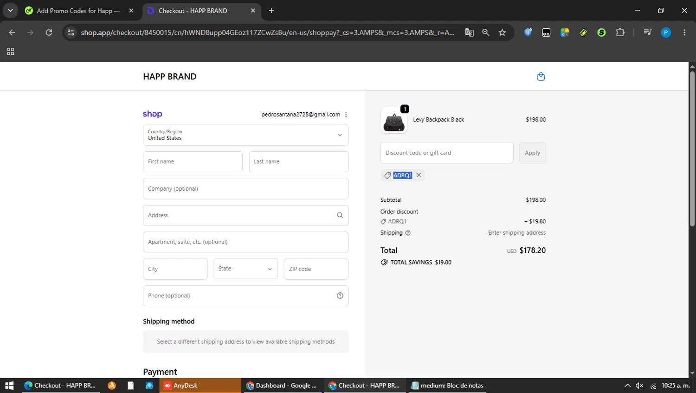
Task: Open the Chrome profile avatar
Action: point(666,32)
